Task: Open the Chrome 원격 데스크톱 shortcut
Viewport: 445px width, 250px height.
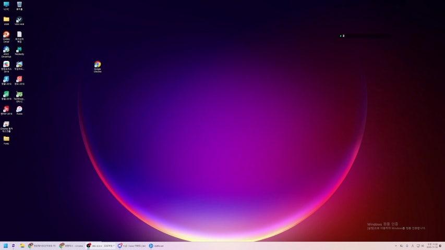Action: point(6,124)
